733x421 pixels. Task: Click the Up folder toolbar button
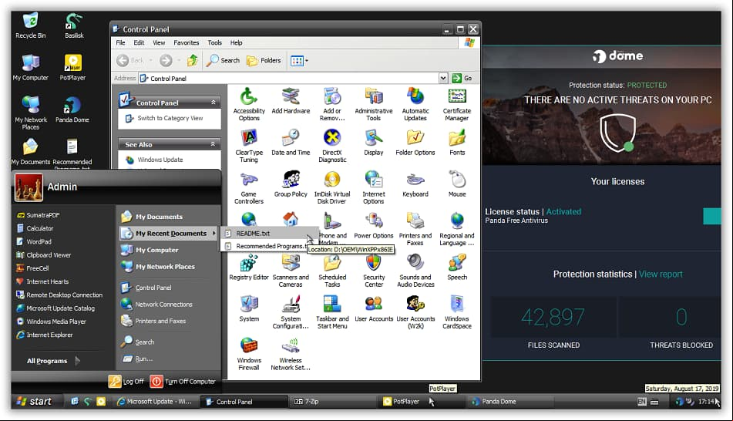[192, 60]
